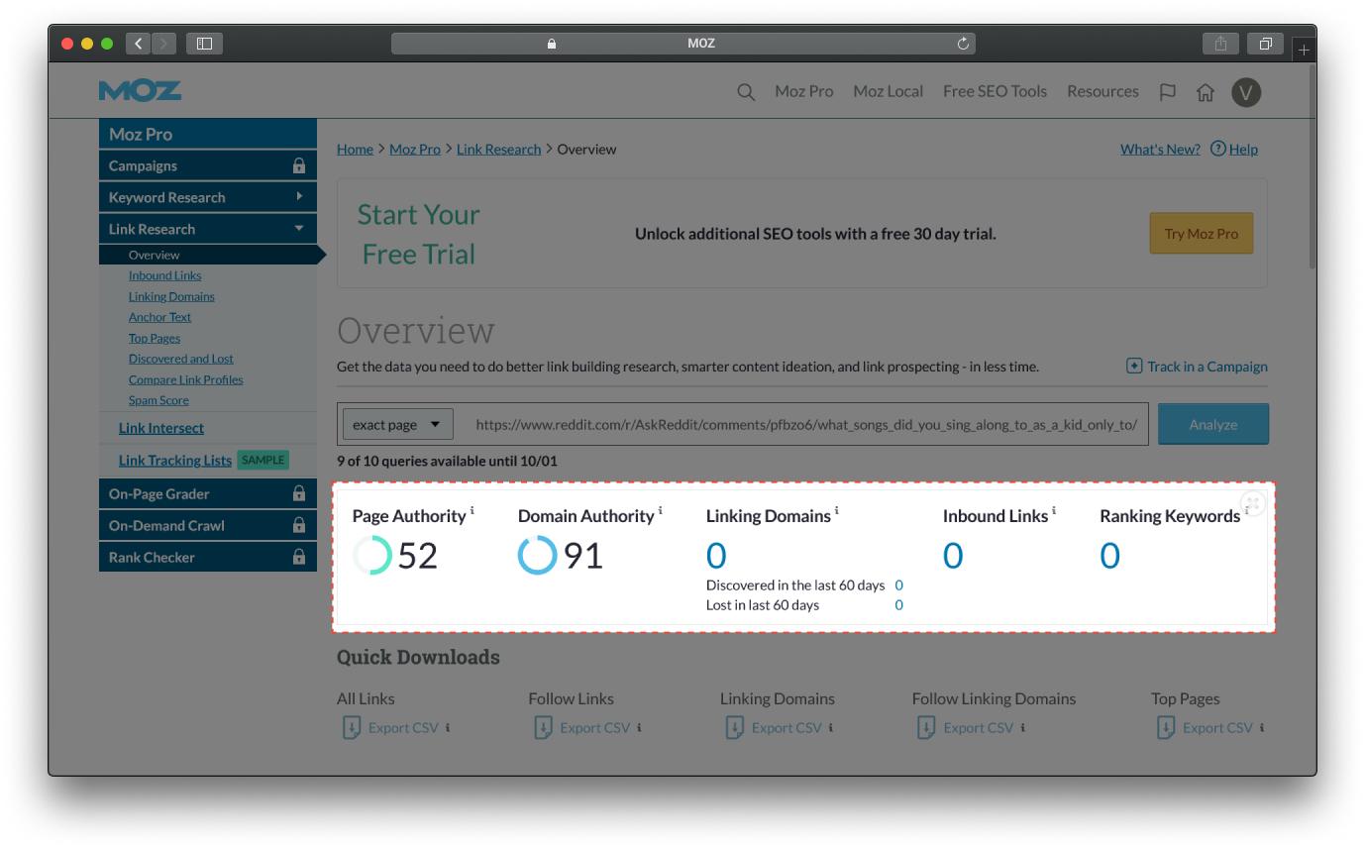Image resolution: width=1365 pixels, height=848 pixels.
Task: Click the Track in a Campaign icon
Action: 1134,366
